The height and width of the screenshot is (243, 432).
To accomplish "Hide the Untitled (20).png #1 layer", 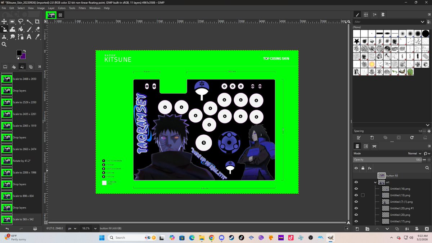I will 356,208.
